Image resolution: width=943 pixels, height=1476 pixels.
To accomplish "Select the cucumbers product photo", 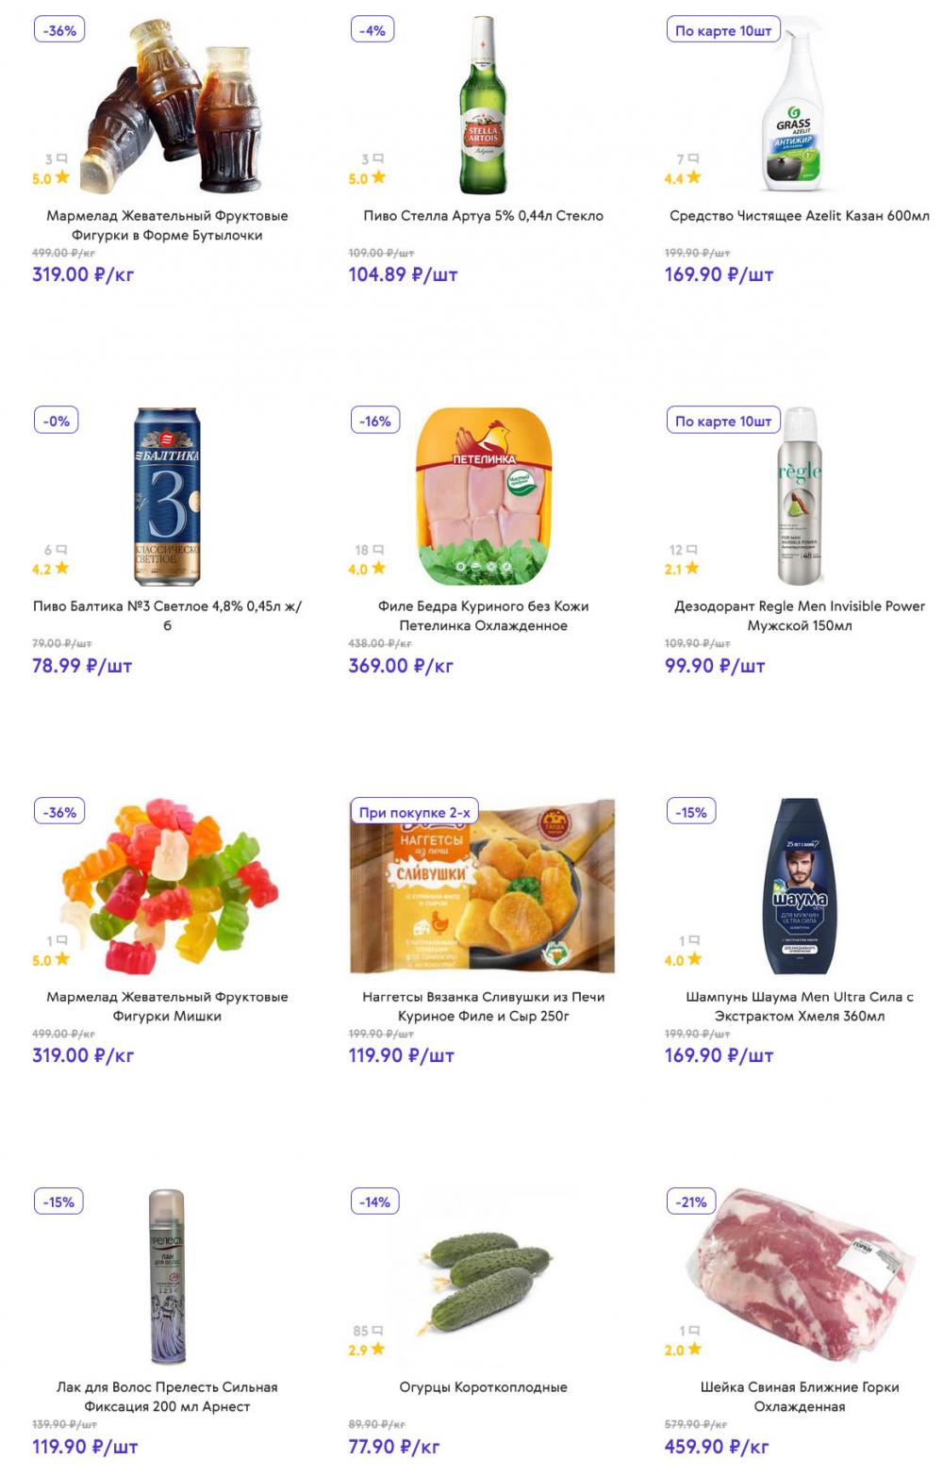I will click(x=483, y=1277).
